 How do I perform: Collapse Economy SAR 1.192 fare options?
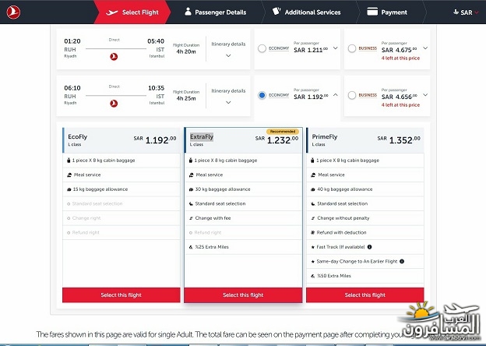point(336,95)
